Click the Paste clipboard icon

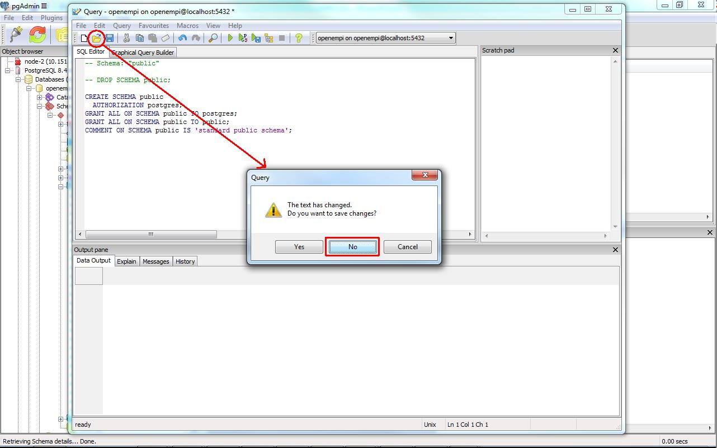[152, 38]
